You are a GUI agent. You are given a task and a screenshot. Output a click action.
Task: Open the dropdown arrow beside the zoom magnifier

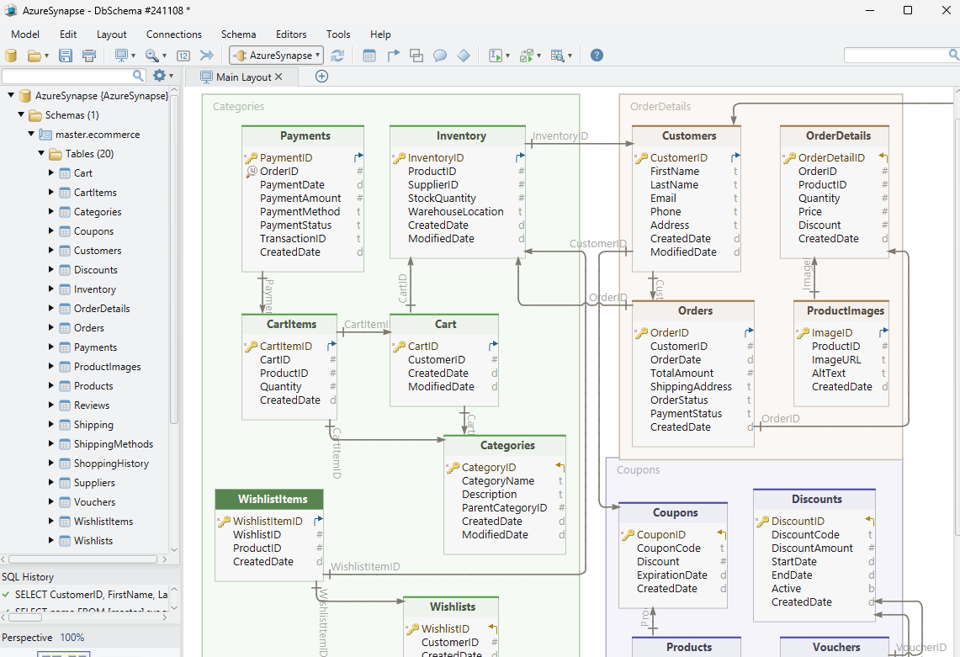[164, 56]
